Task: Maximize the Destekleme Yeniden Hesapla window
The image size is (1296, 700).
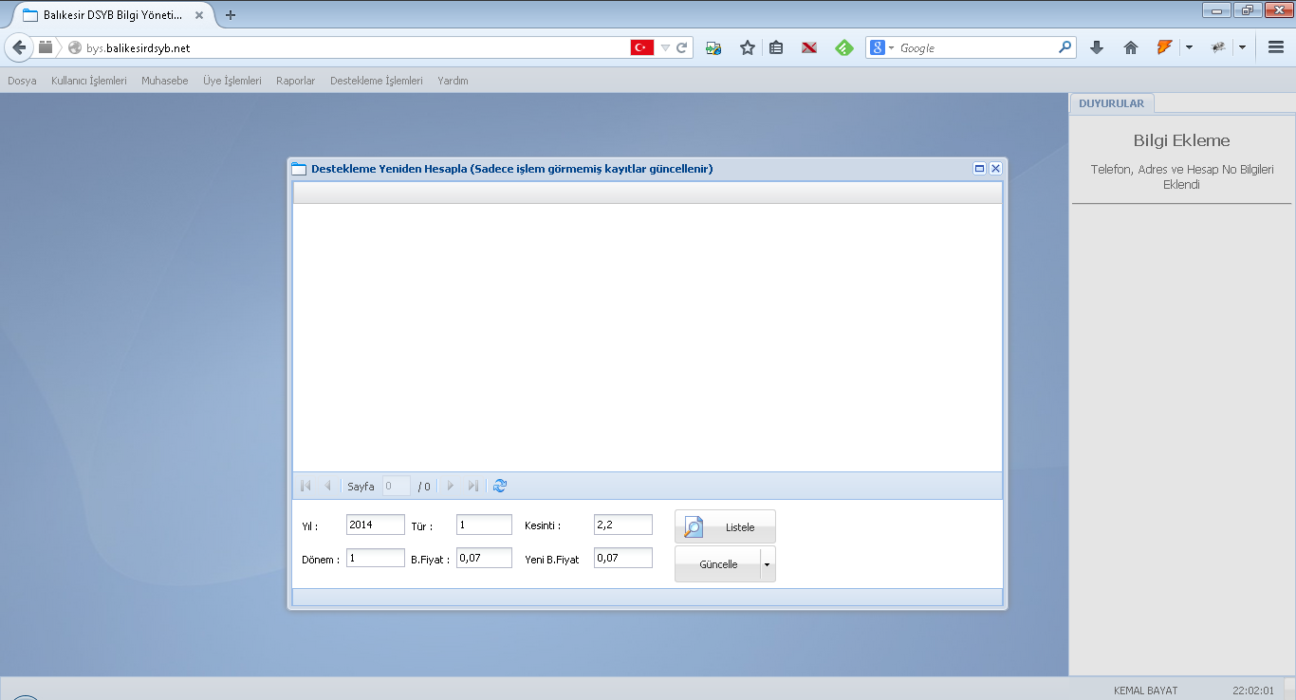Action: click(979, 169)
